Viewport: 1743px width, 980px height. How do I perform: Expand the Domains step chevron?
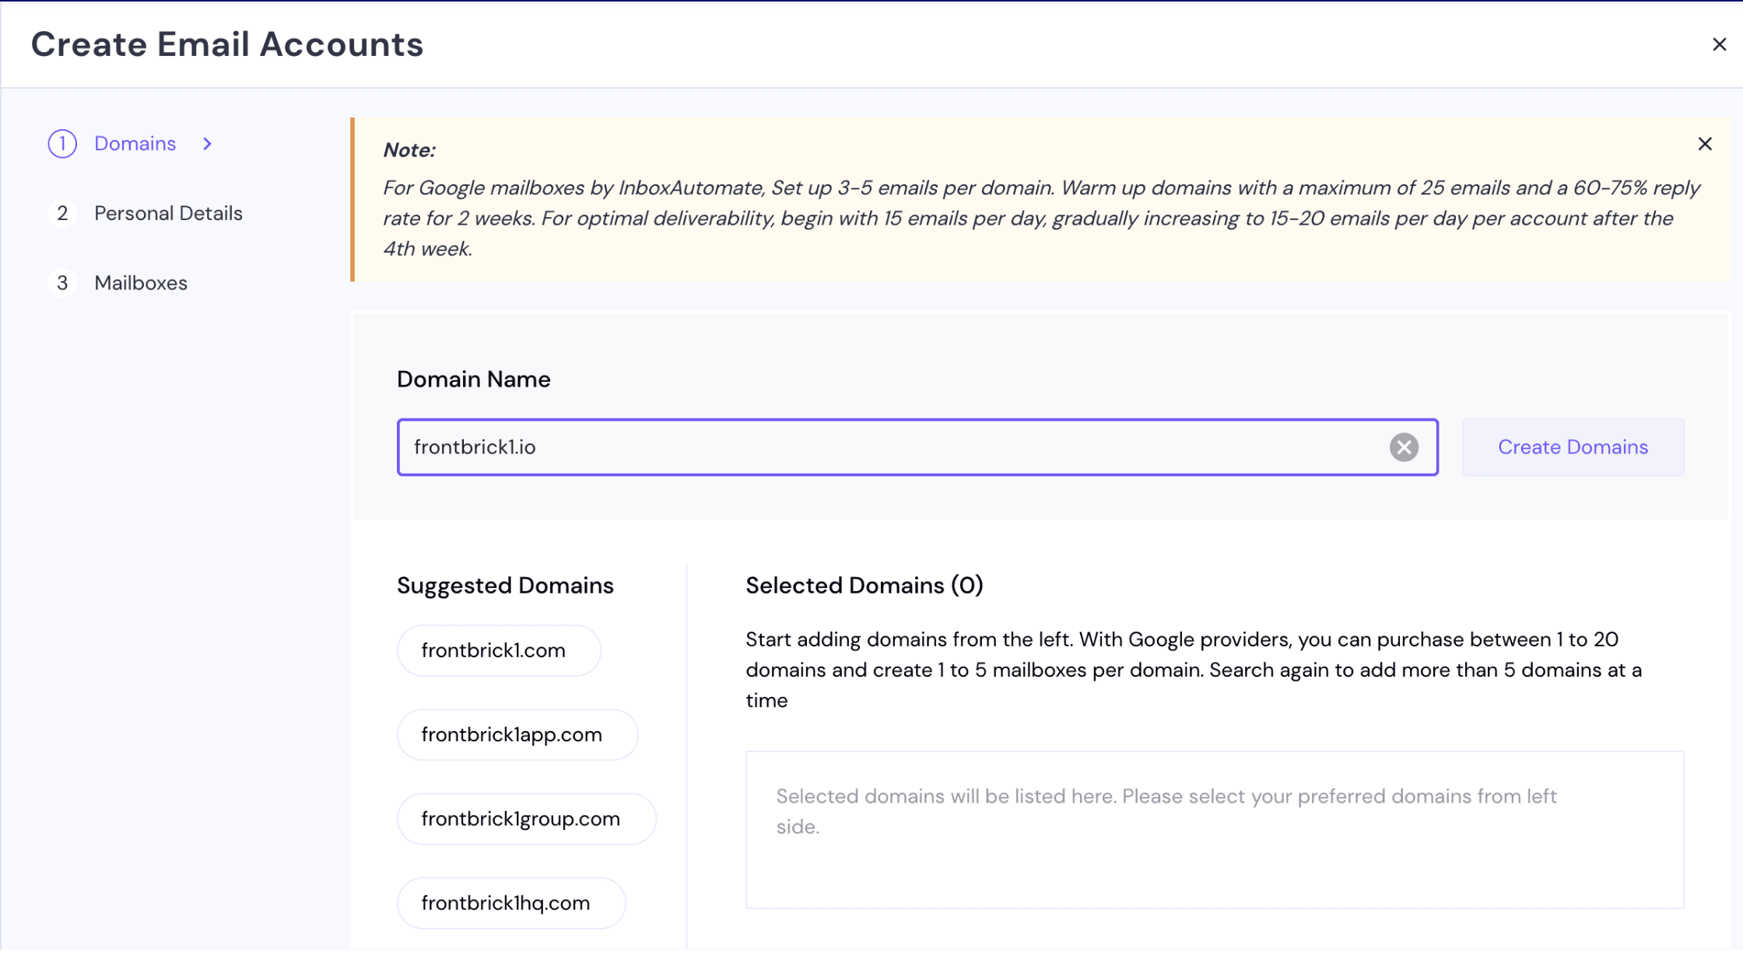pyautogui.click(x=207, y=144)
